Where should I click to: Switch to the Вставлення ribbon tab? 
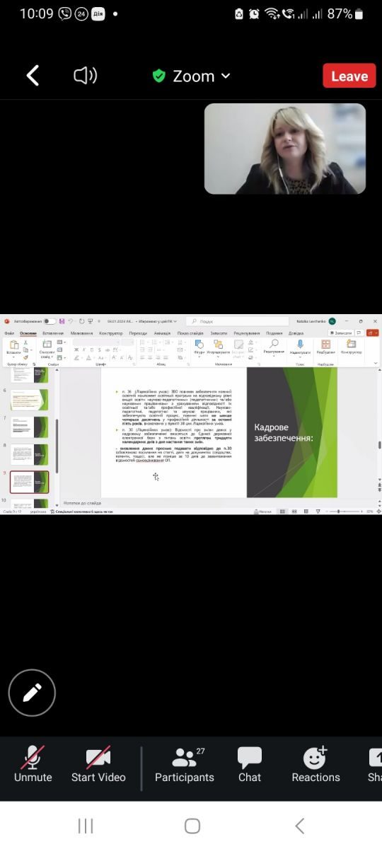[52, 333]
